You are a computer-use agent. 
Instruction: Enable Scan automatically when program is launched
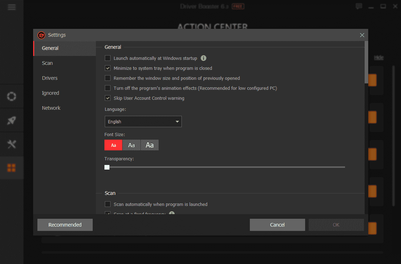click(x=108, y=204)
